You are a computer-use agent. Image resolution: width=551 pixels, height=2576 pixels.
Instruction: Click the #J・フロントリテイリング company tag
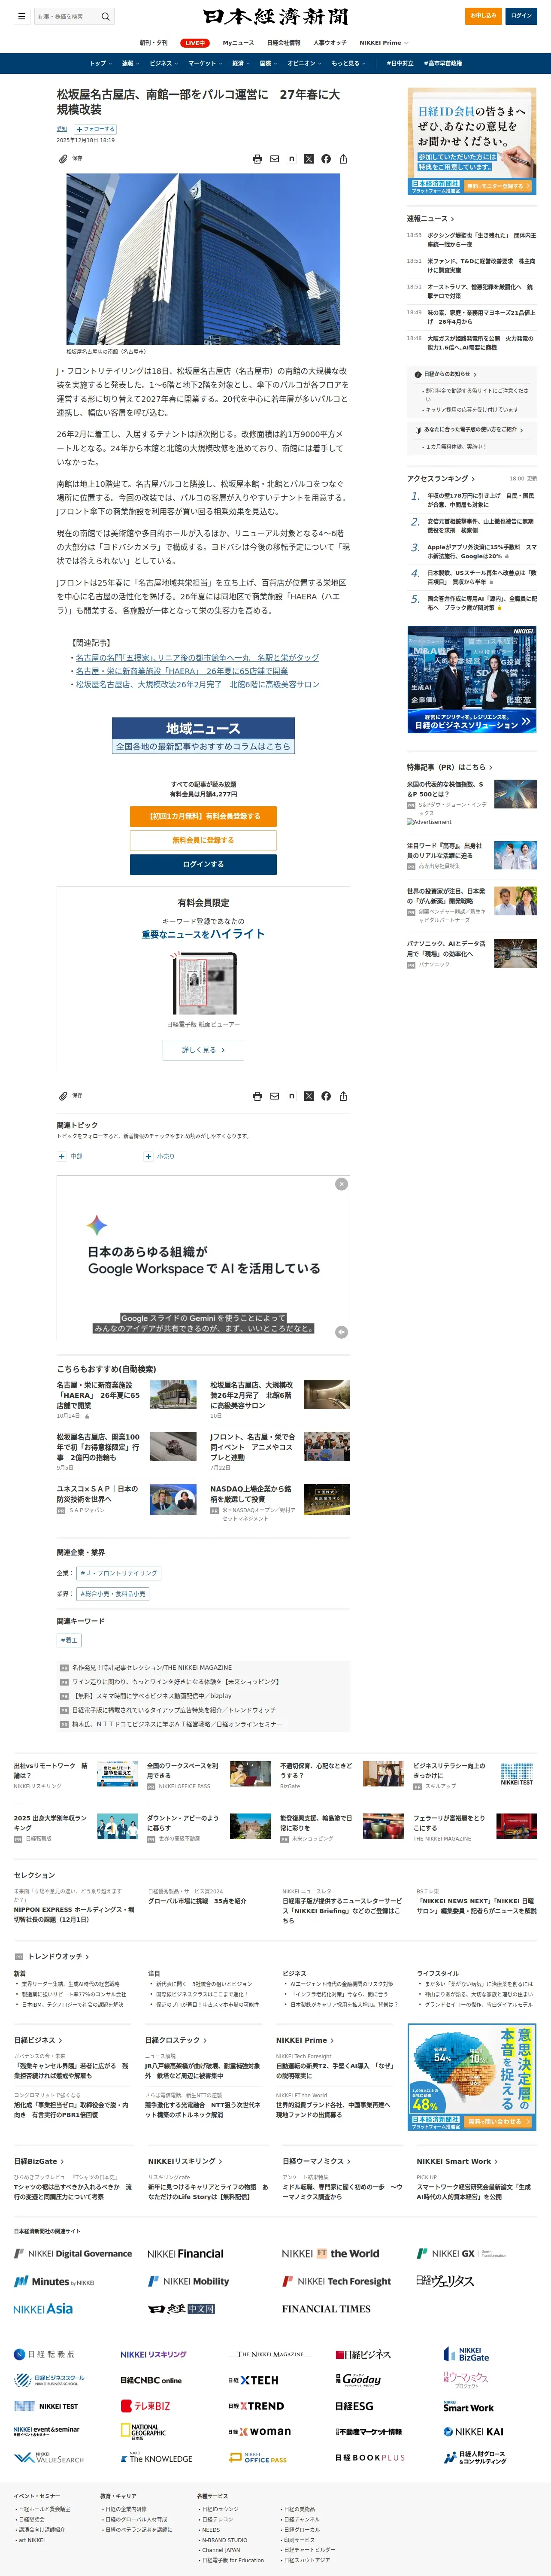coord(119,1573)
